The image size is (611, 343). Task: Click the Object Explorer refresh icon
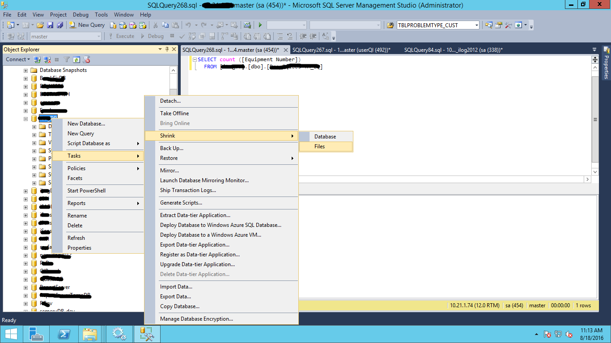pos(76,59)
